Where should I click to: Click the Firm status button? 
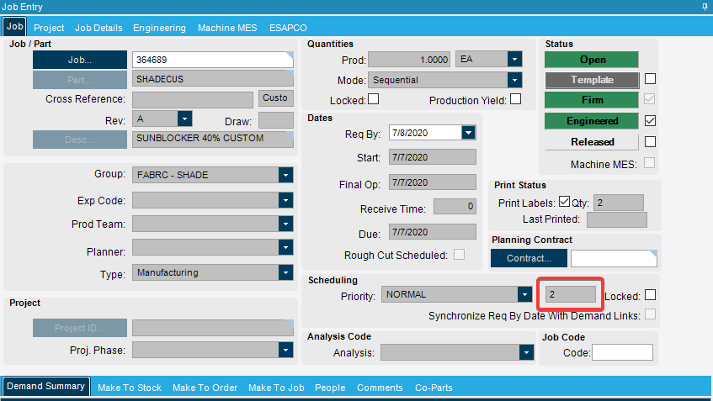coord(592,100)
